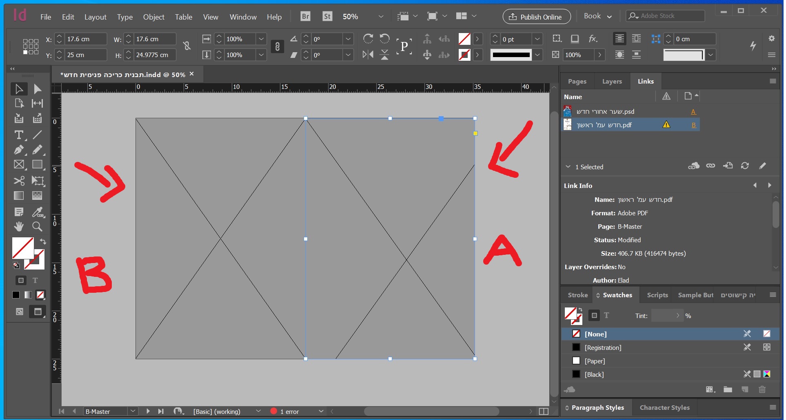Rotate 90 degrees clockwise icon
Image resolution: width=786 pixels, height=420 pixels.
pyautogui.click(x=368, y=39)
